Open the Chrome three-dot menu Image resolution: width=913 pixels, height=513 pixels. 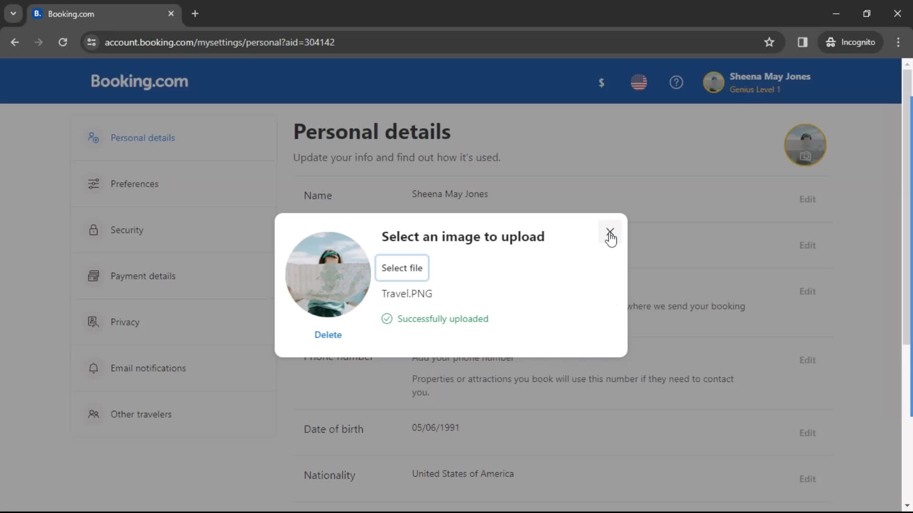898,42
